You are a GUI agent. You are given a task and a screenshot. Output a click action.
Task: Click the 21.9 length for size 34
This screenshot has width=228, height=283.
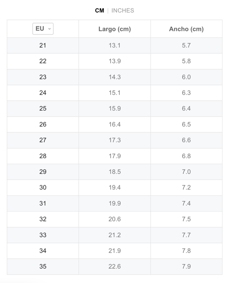pyautogui.click(x=114, y=251)
